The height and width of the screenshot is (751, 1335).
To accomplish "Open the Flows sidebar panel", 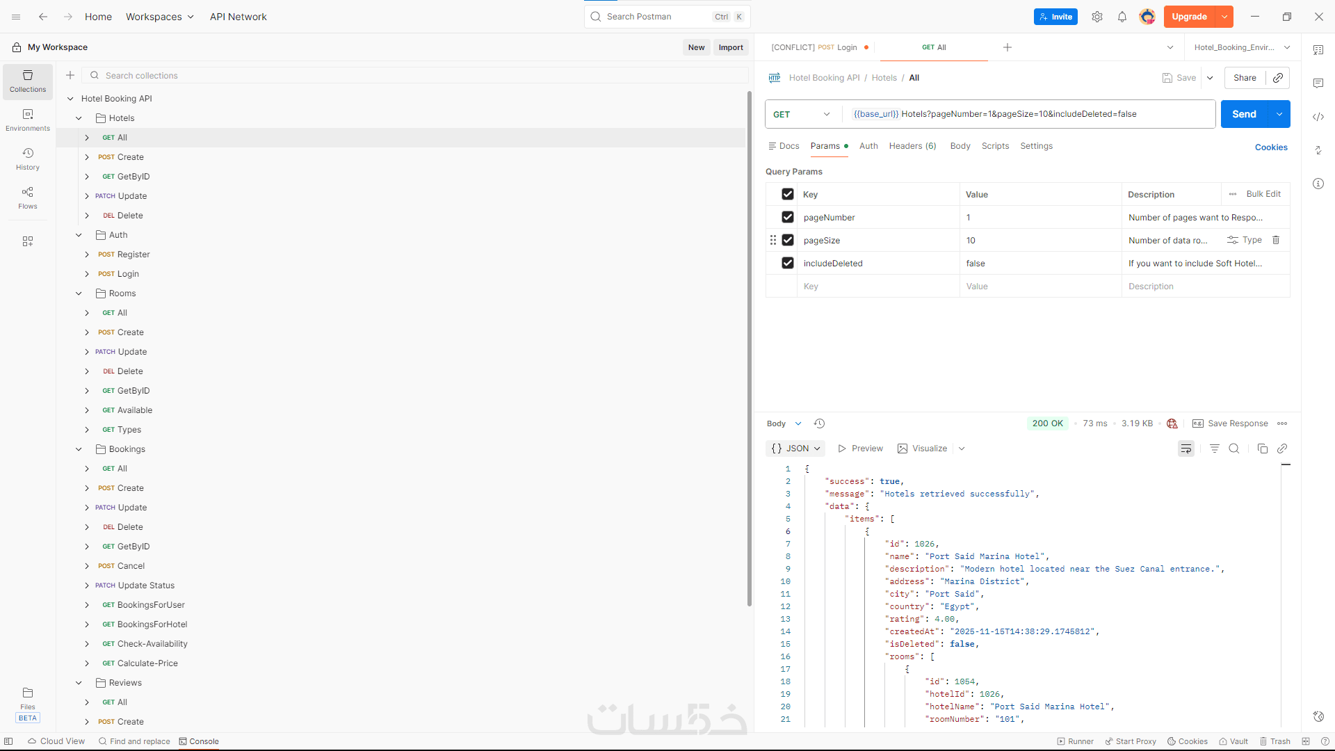I will (28, 198).
